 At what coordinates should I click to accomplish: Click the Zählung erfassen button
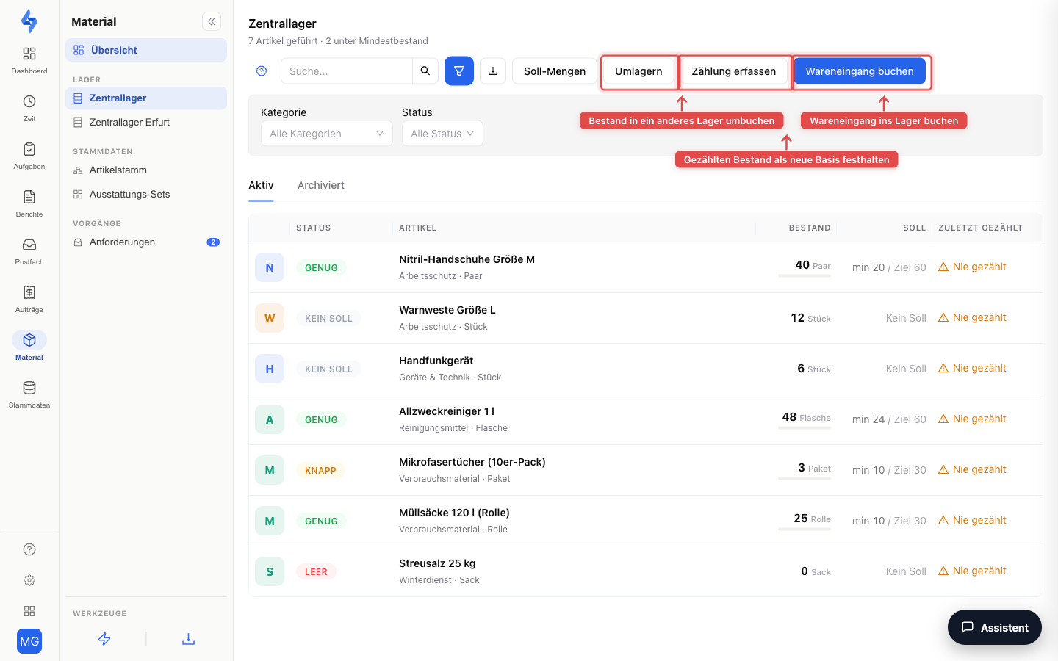tap(734, 71)
